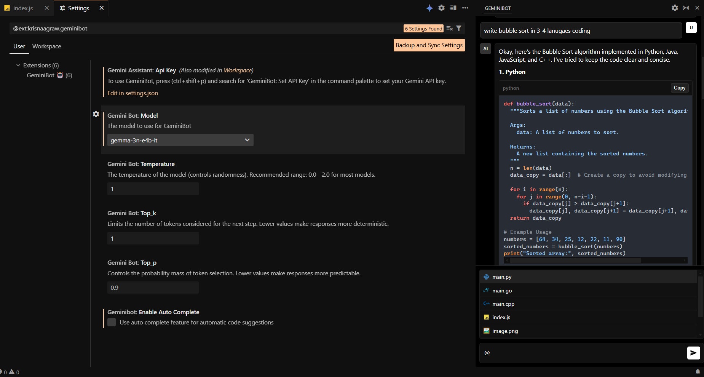This screenshot has width=704, height=377.
Task: Click the user message 'write bubble sort' bubble
Action: (x=581, y=30)
